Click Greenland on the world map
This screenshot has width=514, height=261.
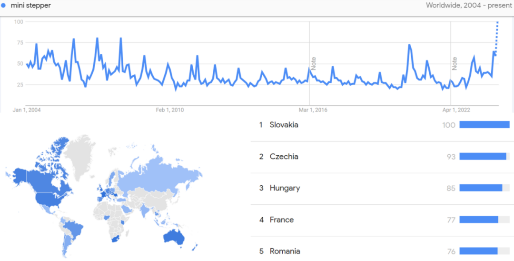coord(79,155)
